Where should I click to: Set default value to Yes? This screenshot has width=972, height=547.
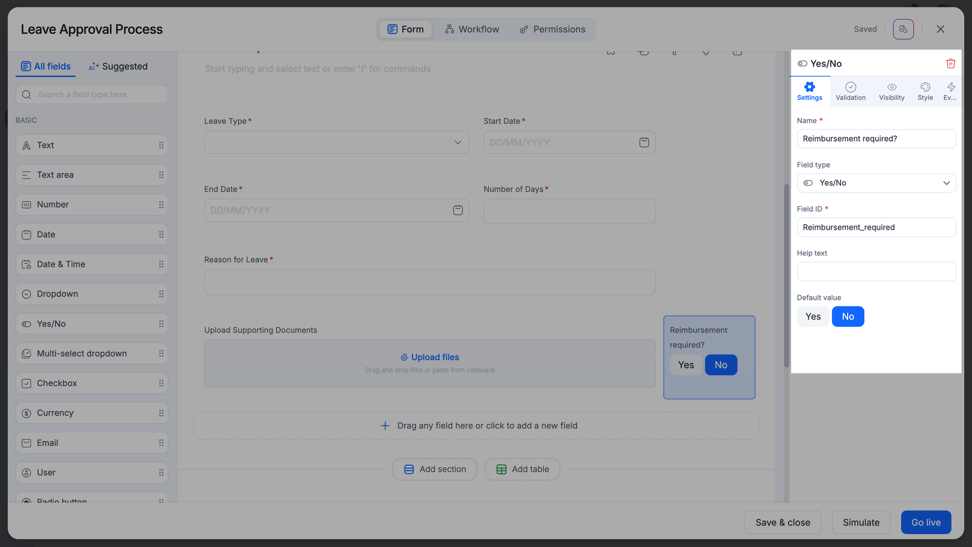[813, 317]
